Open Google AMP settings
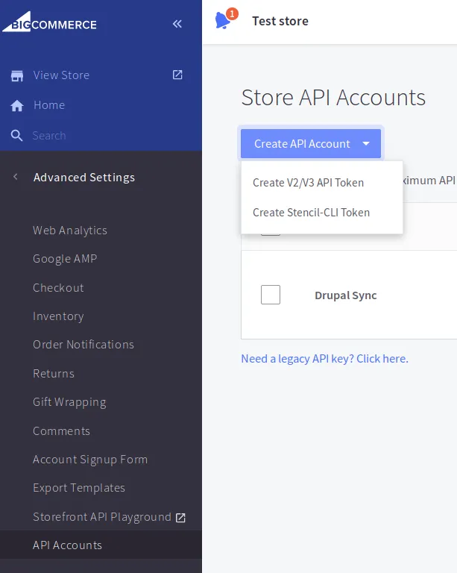The image size is (457, 573). (x=65, y=259)
